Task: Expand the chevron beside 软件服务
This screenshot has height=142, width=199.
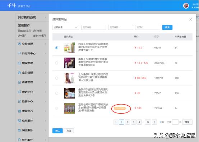Action: 45,121
